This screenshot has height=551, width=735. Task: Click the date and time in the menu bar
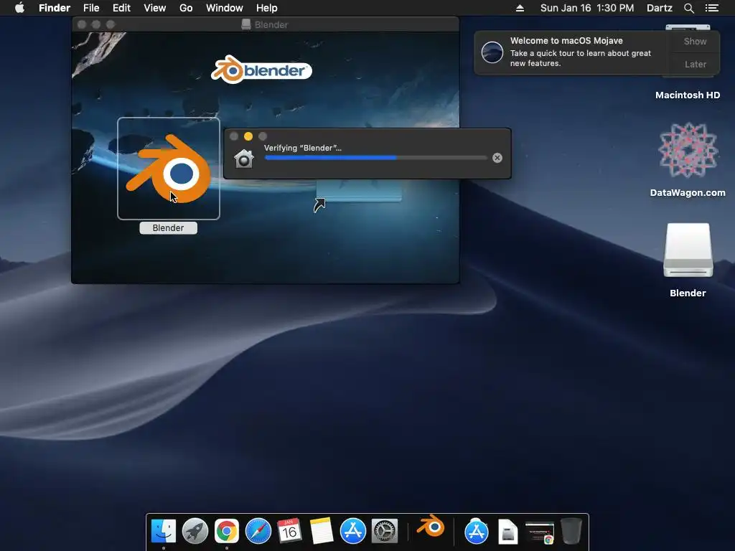pos(587,8)
